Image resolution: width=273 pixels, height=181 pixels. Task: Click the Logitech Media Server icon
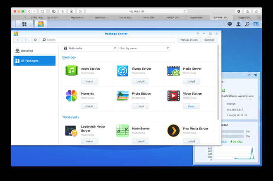72,131
